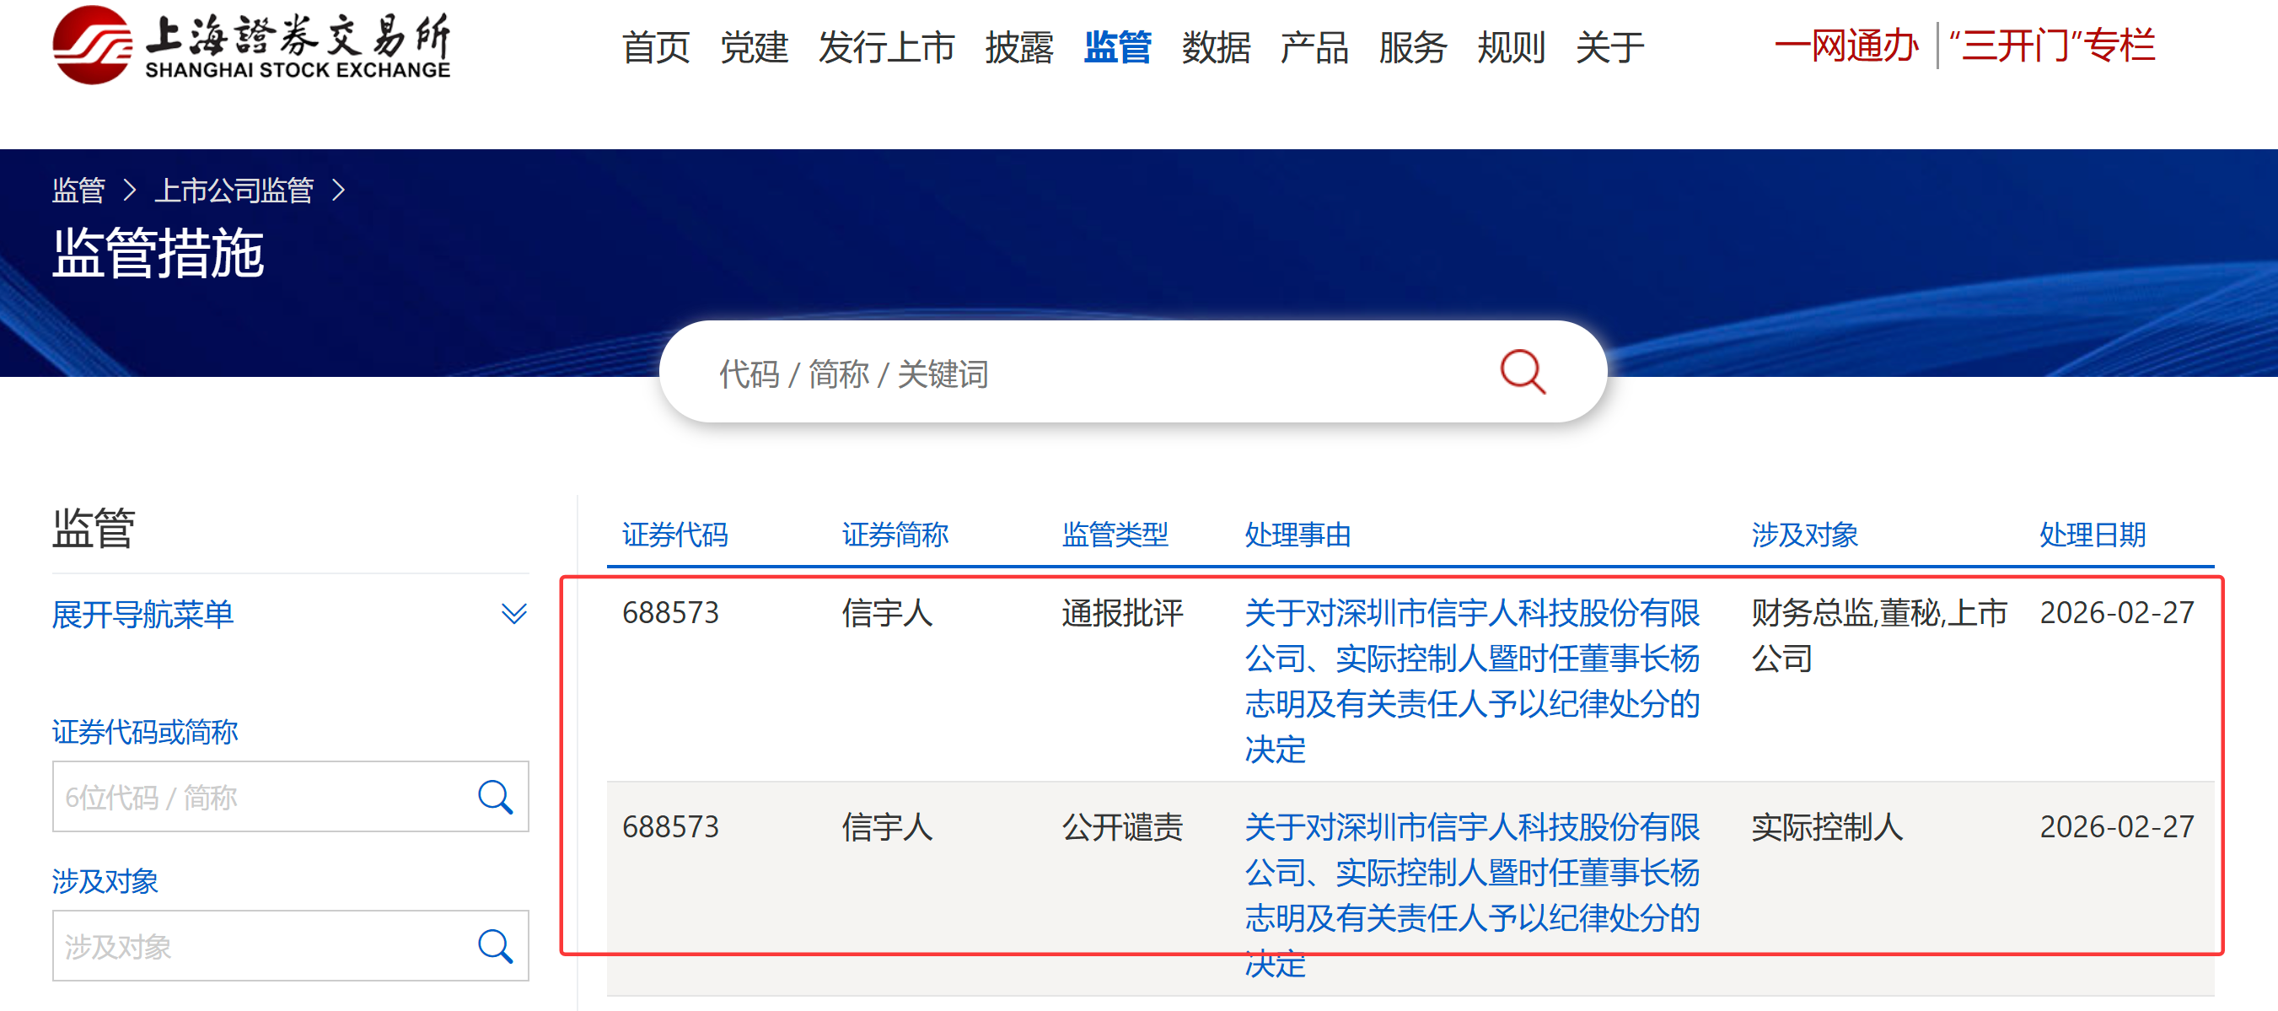Click the breadcrumb arrow after 上市公司监管
Image resolution: width=2278 pixels, height=1011 pixels.
point(339,191)
